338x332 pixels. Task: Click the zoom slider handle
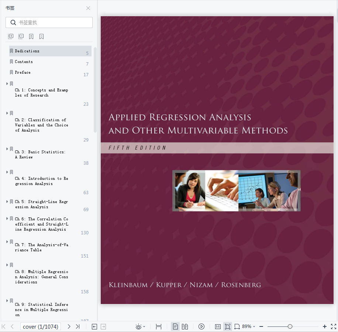(290, 326)
